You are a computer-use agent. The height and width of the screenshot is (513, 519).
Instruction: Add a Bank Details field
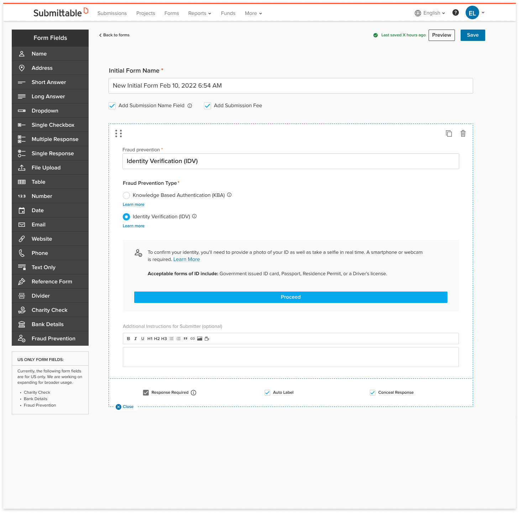tap(50, 324)
